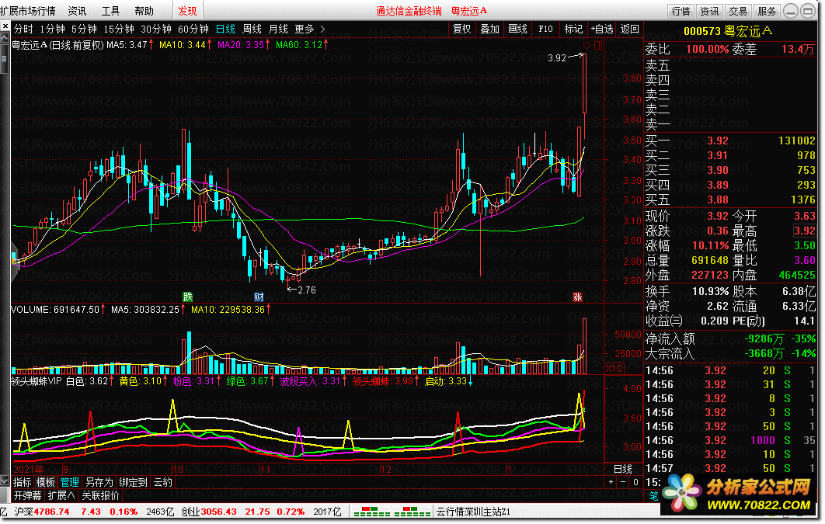Image resolution: width=825 pixels, height=524 pixels.
Task: Click the 净流入额 -9286万 row
Action: [730, 338]
